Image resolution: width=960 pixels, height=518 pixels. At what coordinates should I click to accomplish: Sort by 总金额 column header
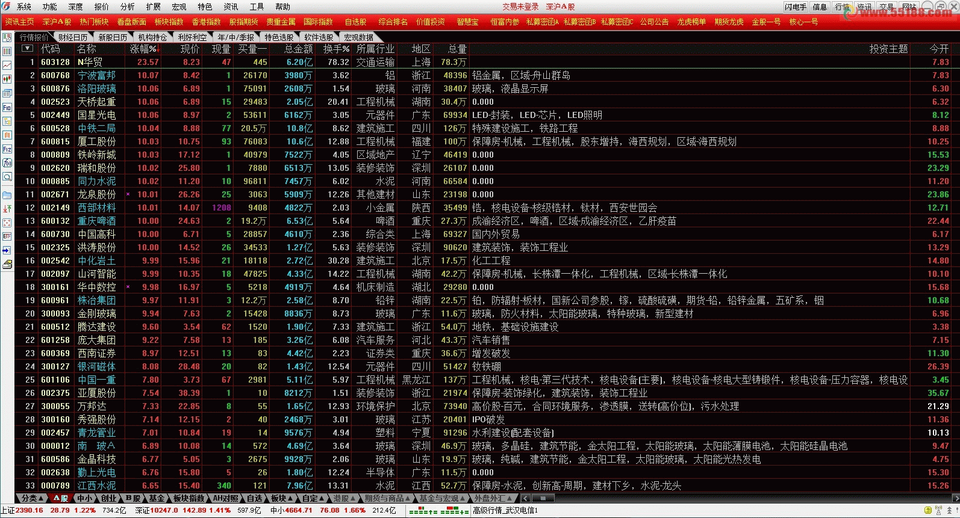point(299,49)
